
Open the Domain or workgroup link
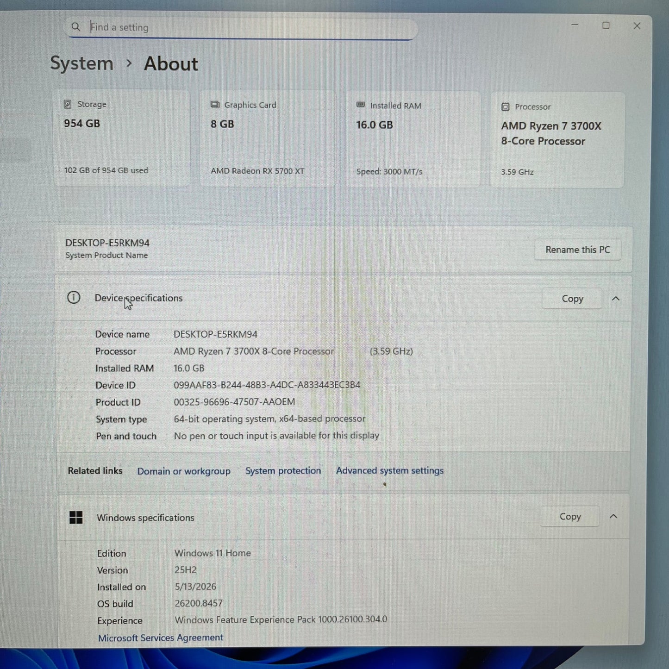point(184,471)
